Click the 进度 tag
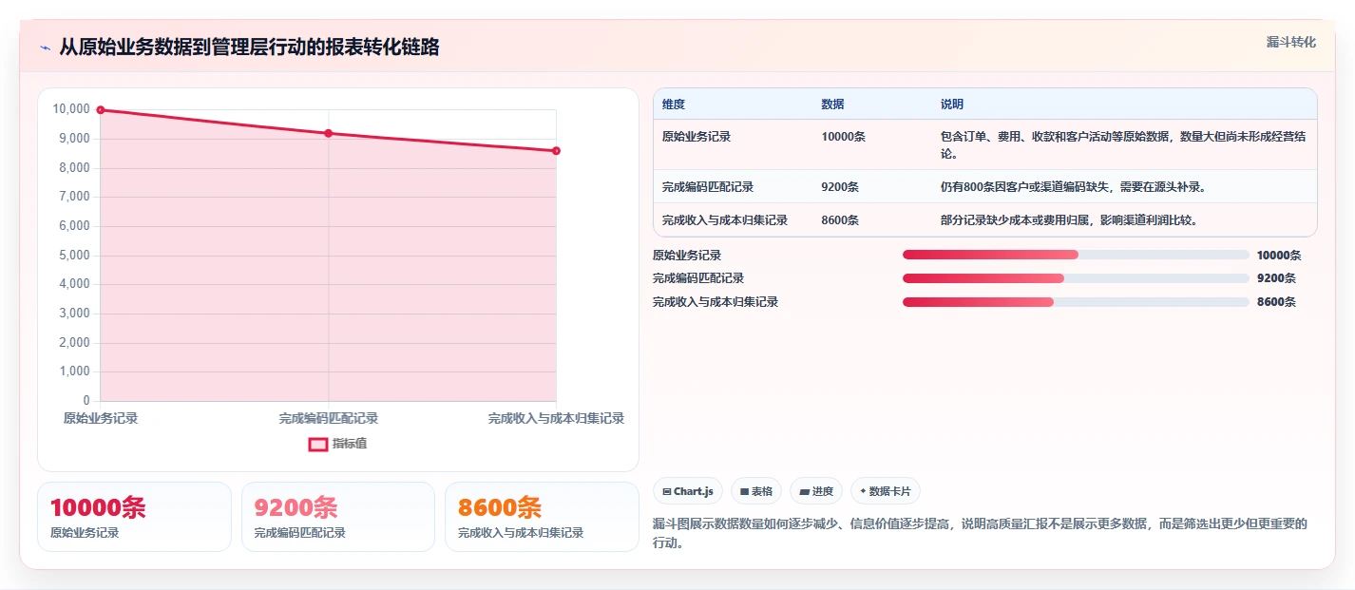Screen dimensions: 1355x590 coord(816,491)
